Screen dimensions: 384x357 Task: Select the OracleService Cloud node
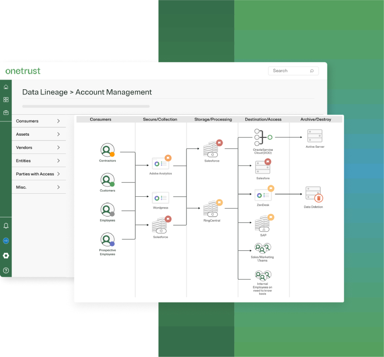coord(263,141)
